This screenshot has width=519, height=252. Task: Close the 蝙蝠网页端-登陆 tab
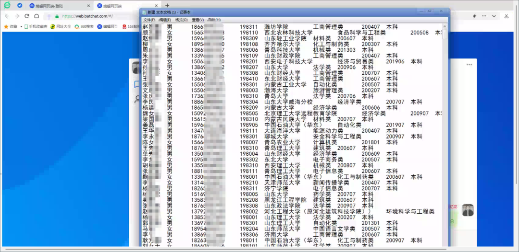pos(88,6)
